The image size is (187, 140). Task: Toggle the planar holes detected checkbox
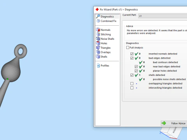[x=136, y=71]
